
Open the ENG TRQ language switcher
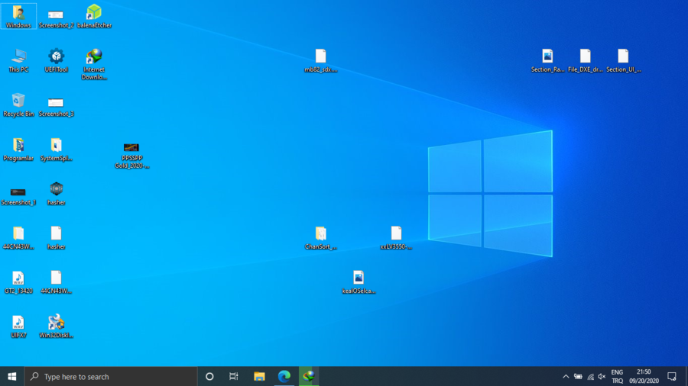[617, 376]
